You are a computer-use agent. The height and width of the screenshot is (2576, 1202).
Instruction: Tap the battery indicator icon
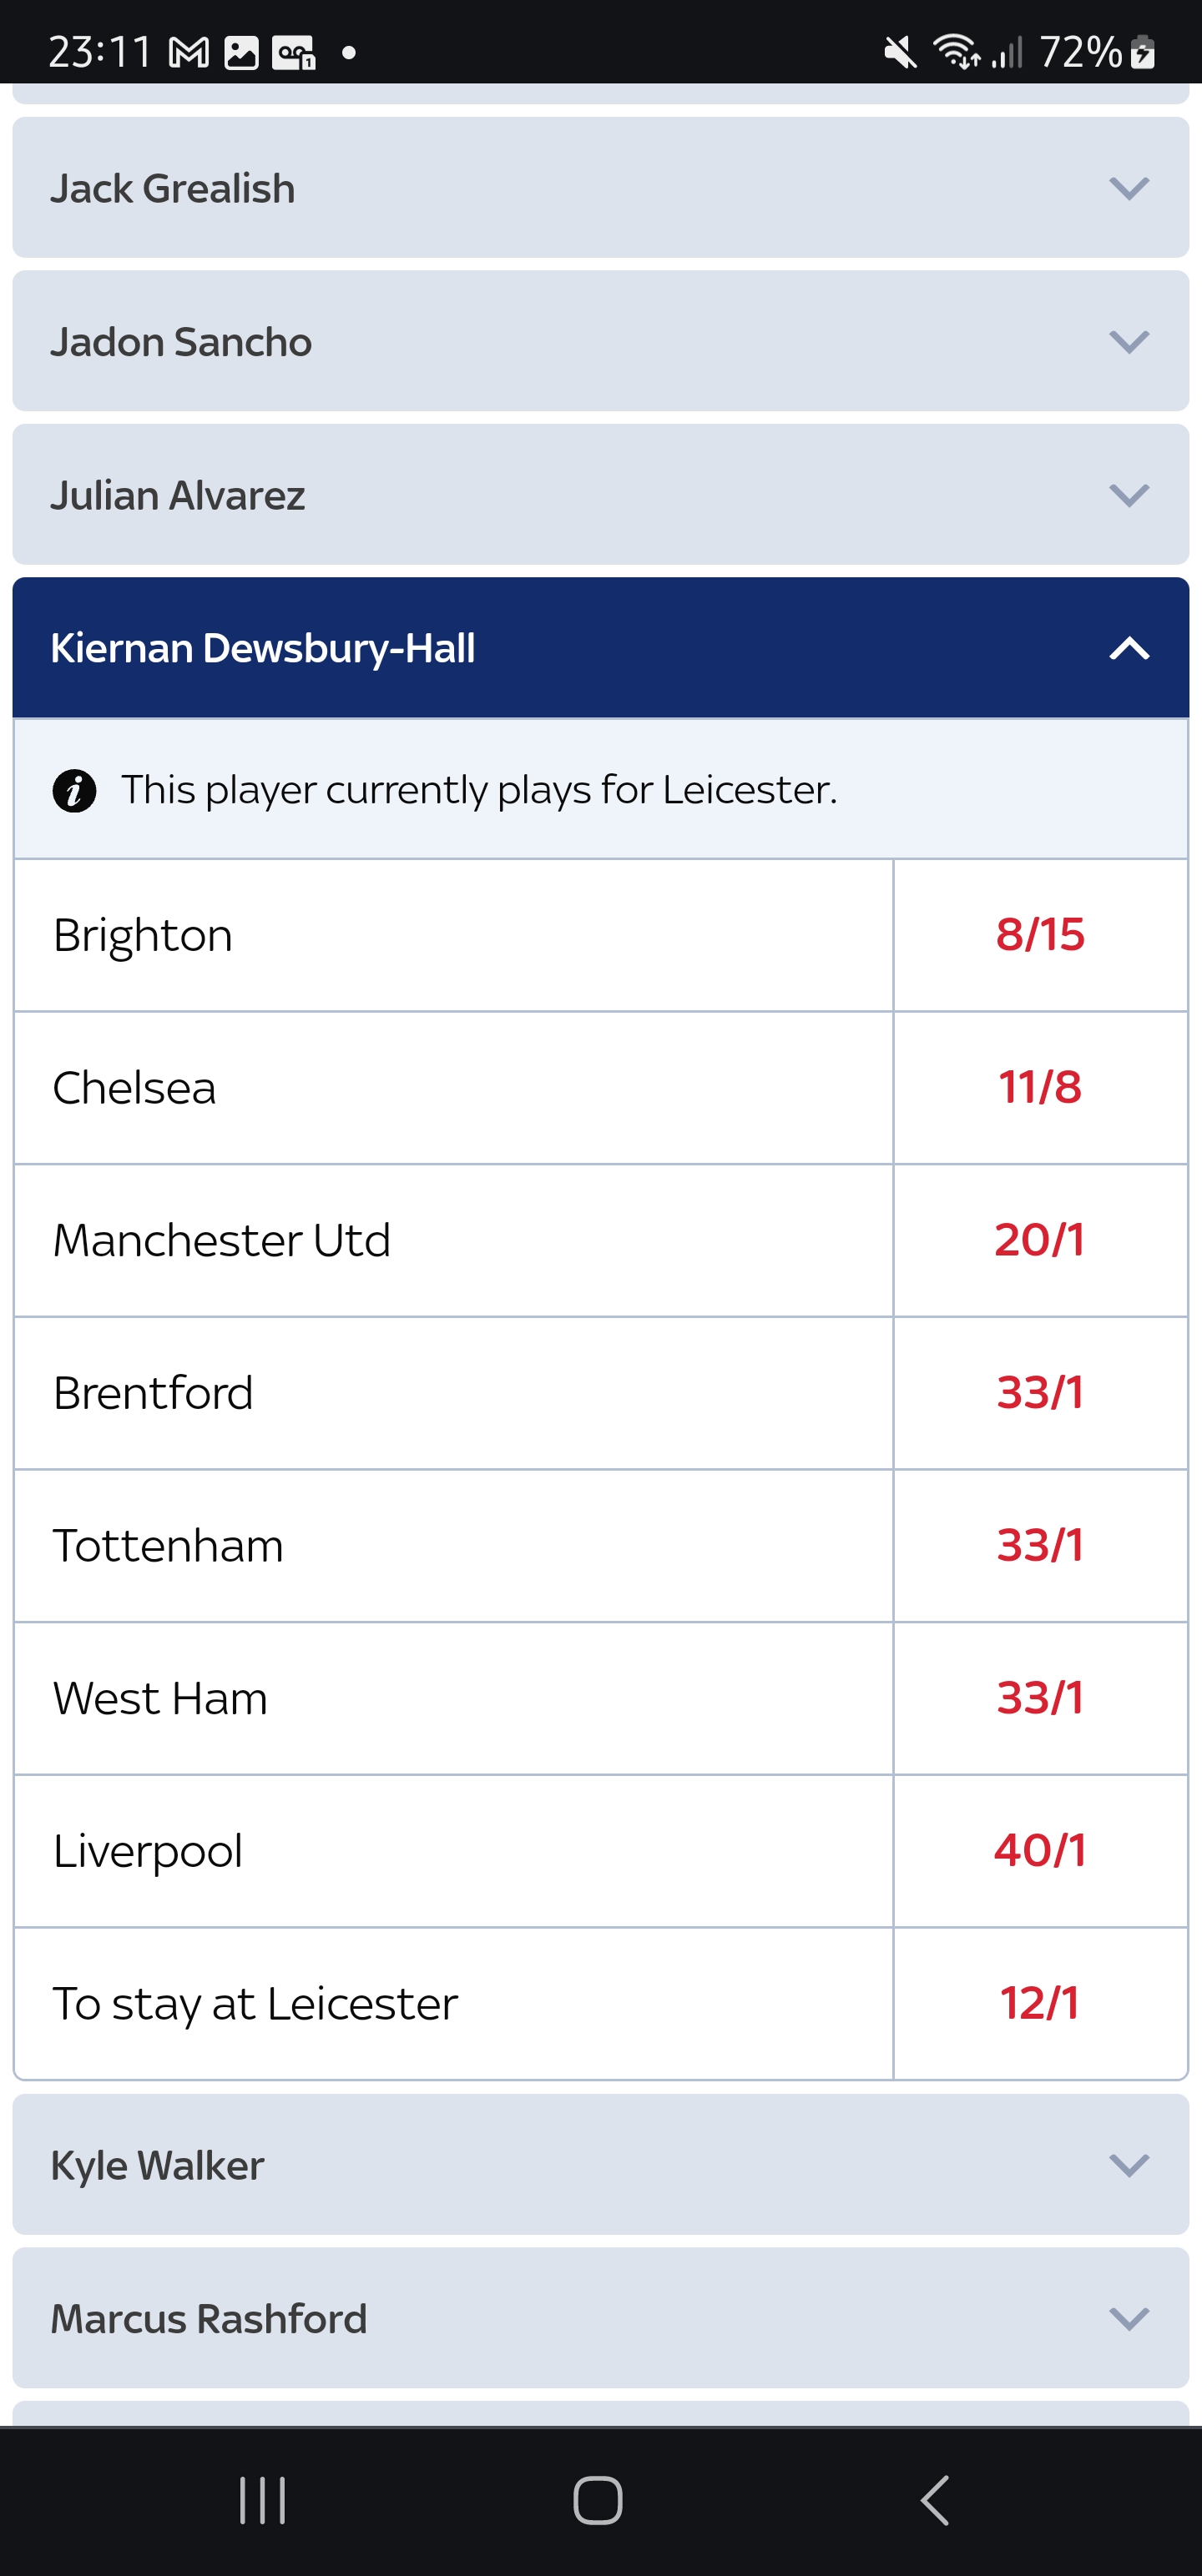coord(1143,52)
